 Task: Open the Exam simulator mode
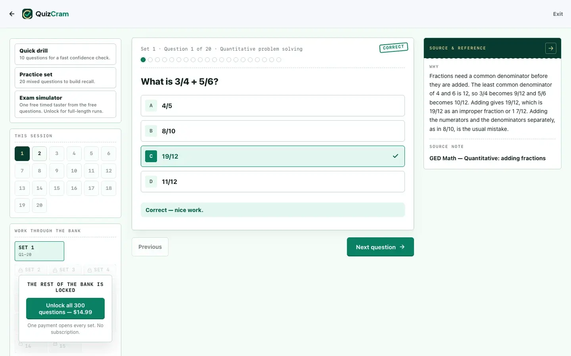point(65,104)
